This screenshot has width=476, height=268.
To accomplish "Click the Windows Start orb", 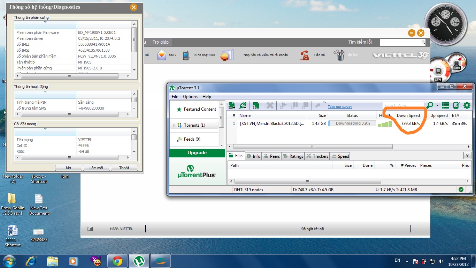I will click(x=9, y=261).
